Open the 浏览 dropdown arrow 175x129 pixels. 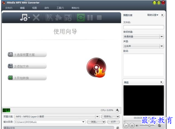pyautogui.click(x=104, y=122)
